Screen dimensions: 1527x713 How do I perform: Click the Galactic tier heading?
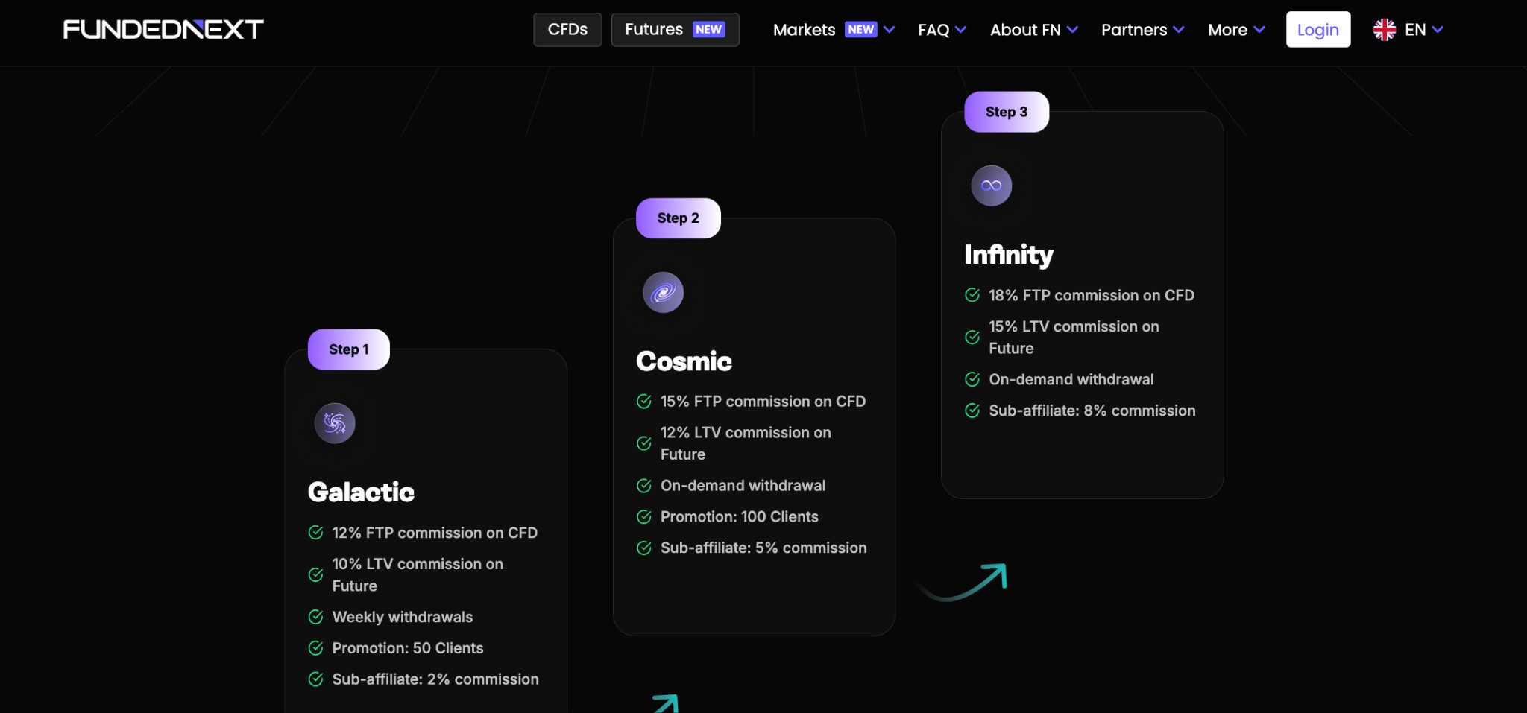click(361, 492)
